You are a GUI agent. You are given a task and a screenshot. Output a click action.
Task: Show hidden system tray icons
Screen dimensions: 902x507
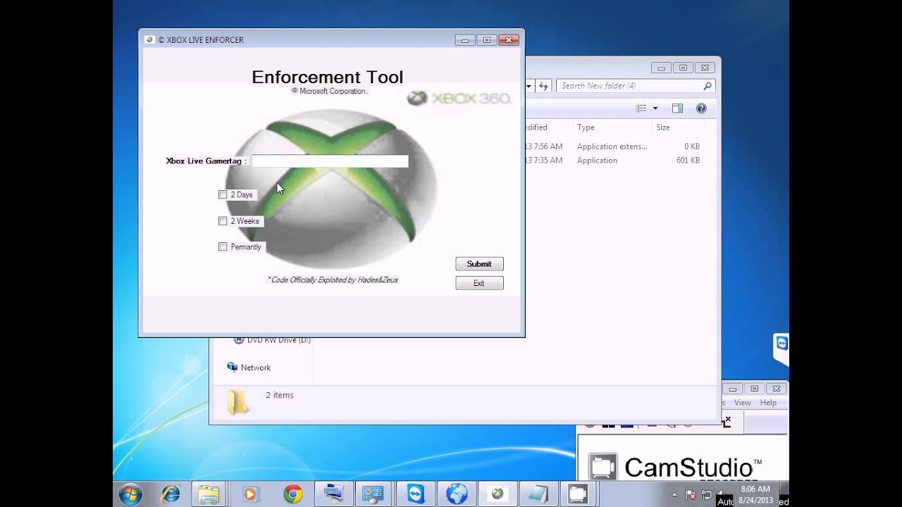tap(676, 494)
